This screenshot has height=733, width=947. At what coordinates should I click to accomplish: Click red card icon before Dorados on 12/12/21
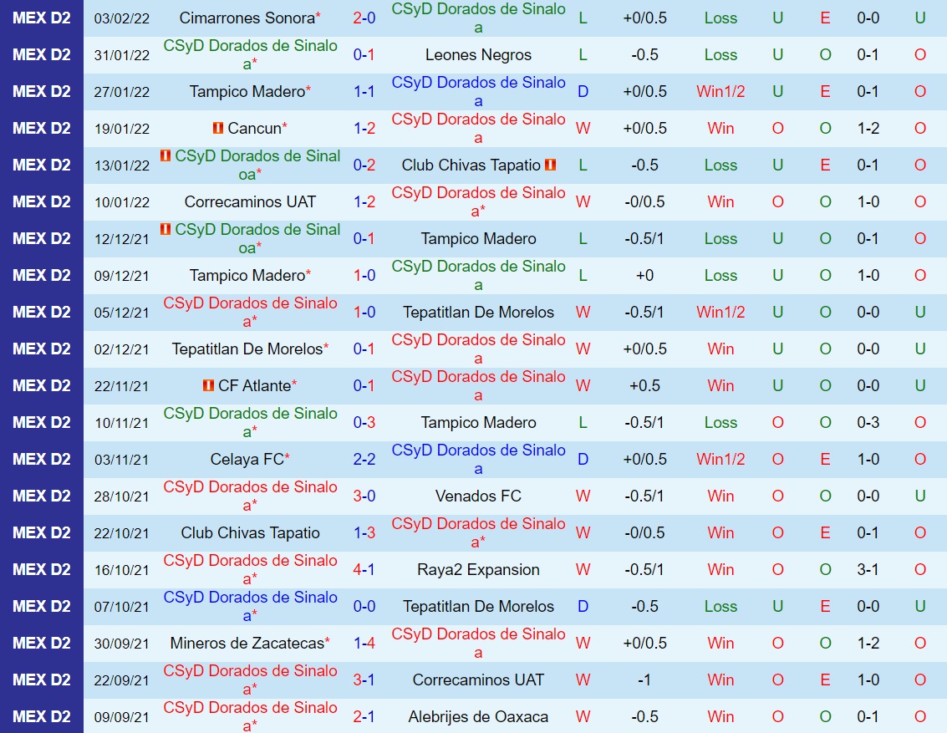(x=165, y=229)
